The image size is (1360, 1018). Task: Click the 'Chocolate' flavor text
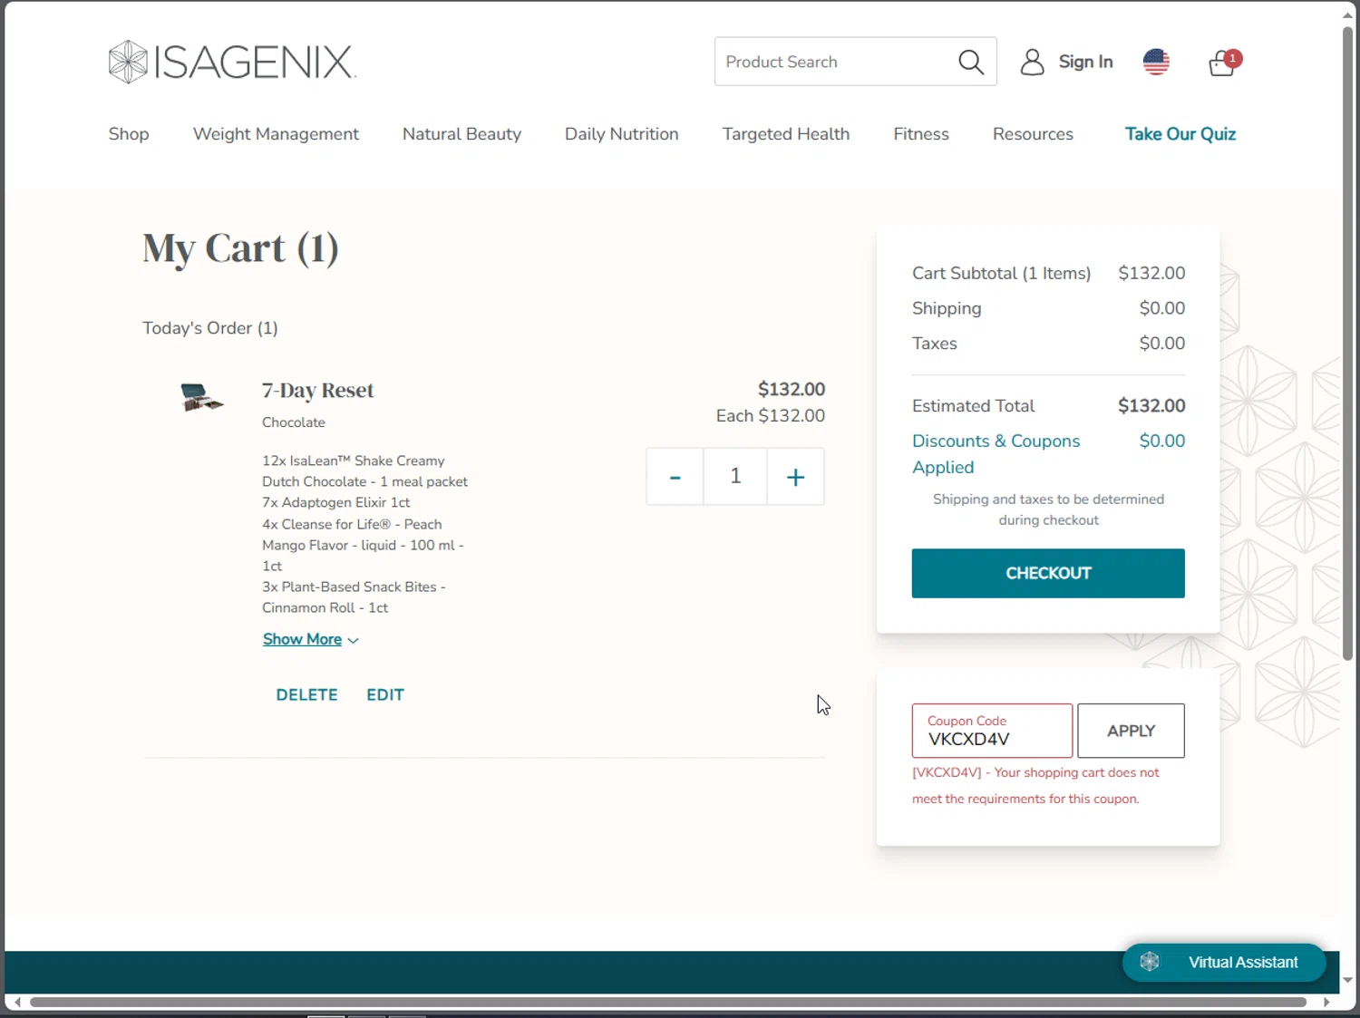click(x=294, y=422)
